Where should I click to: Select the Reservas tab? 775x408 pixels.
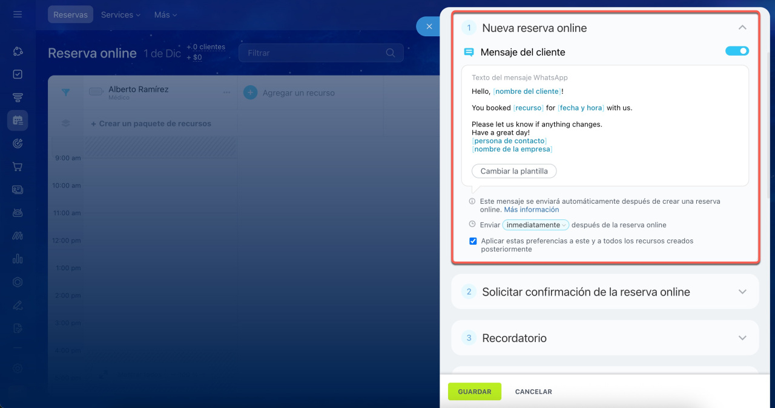(70, 15)
